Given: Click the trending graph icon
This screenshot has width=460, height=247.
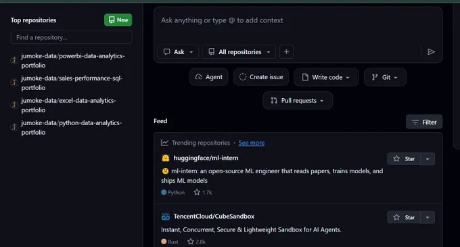Looking at the screenshot, I should coord(164,143).
